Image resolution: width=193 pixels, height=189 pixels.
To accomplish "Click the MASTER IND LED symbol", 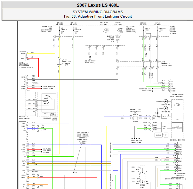I will pos(165,108).
